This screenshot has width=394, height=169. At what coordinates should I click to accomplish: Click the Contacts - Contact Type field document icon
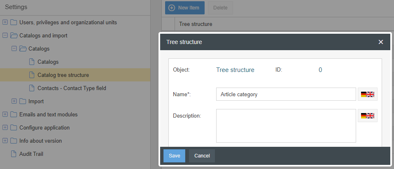(32, 88)
